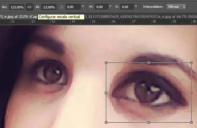Click the top-middle transform handle
Viewport: 197px width, 128px height.
click(x=149, y=63)
